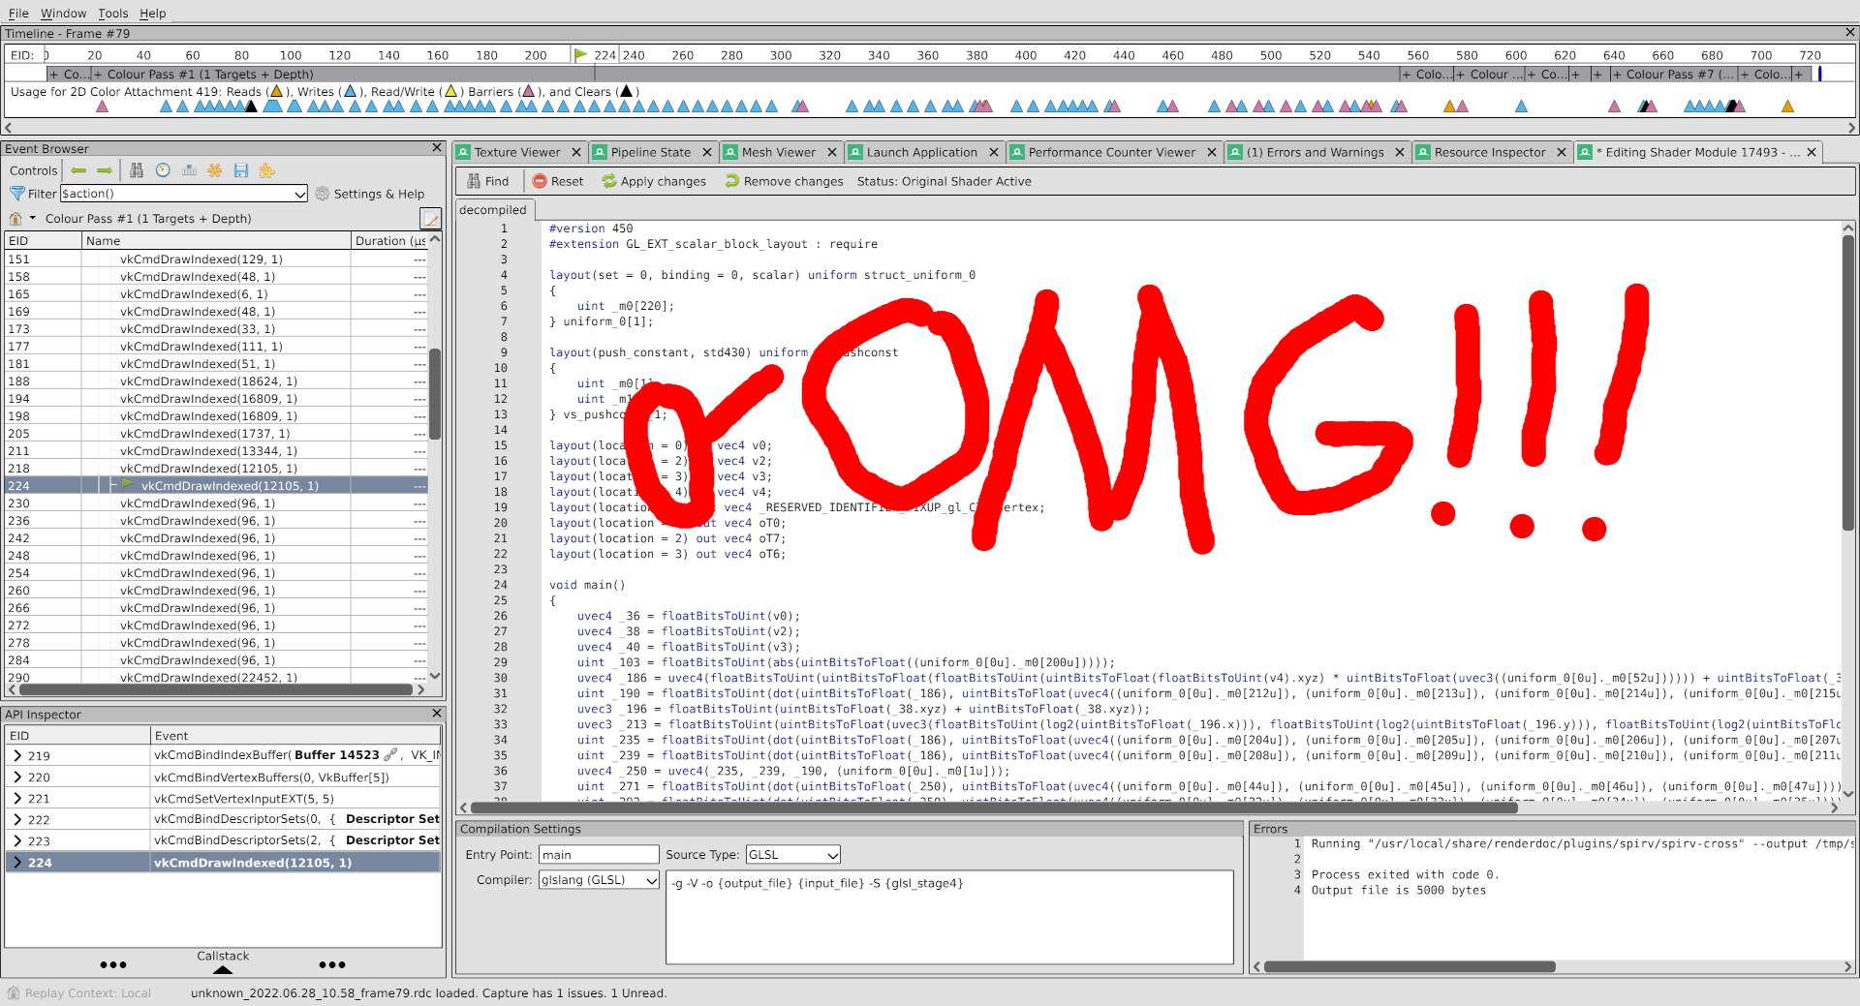
Task: Open the Settings & Help menu
Action: click(370, 194)
